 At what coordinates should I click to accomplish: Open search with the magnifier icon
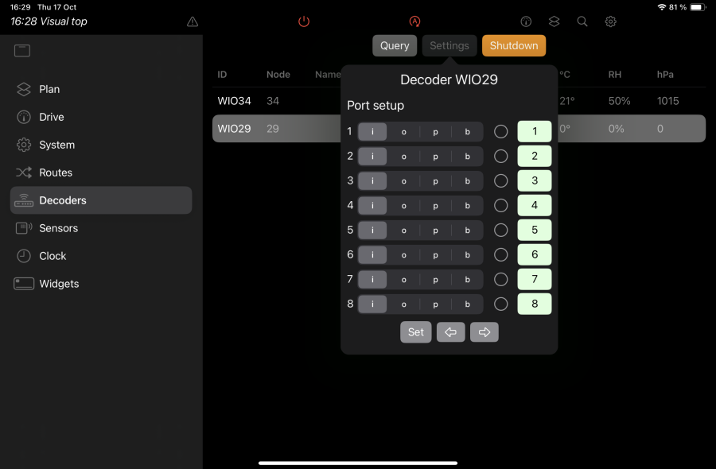582,21
